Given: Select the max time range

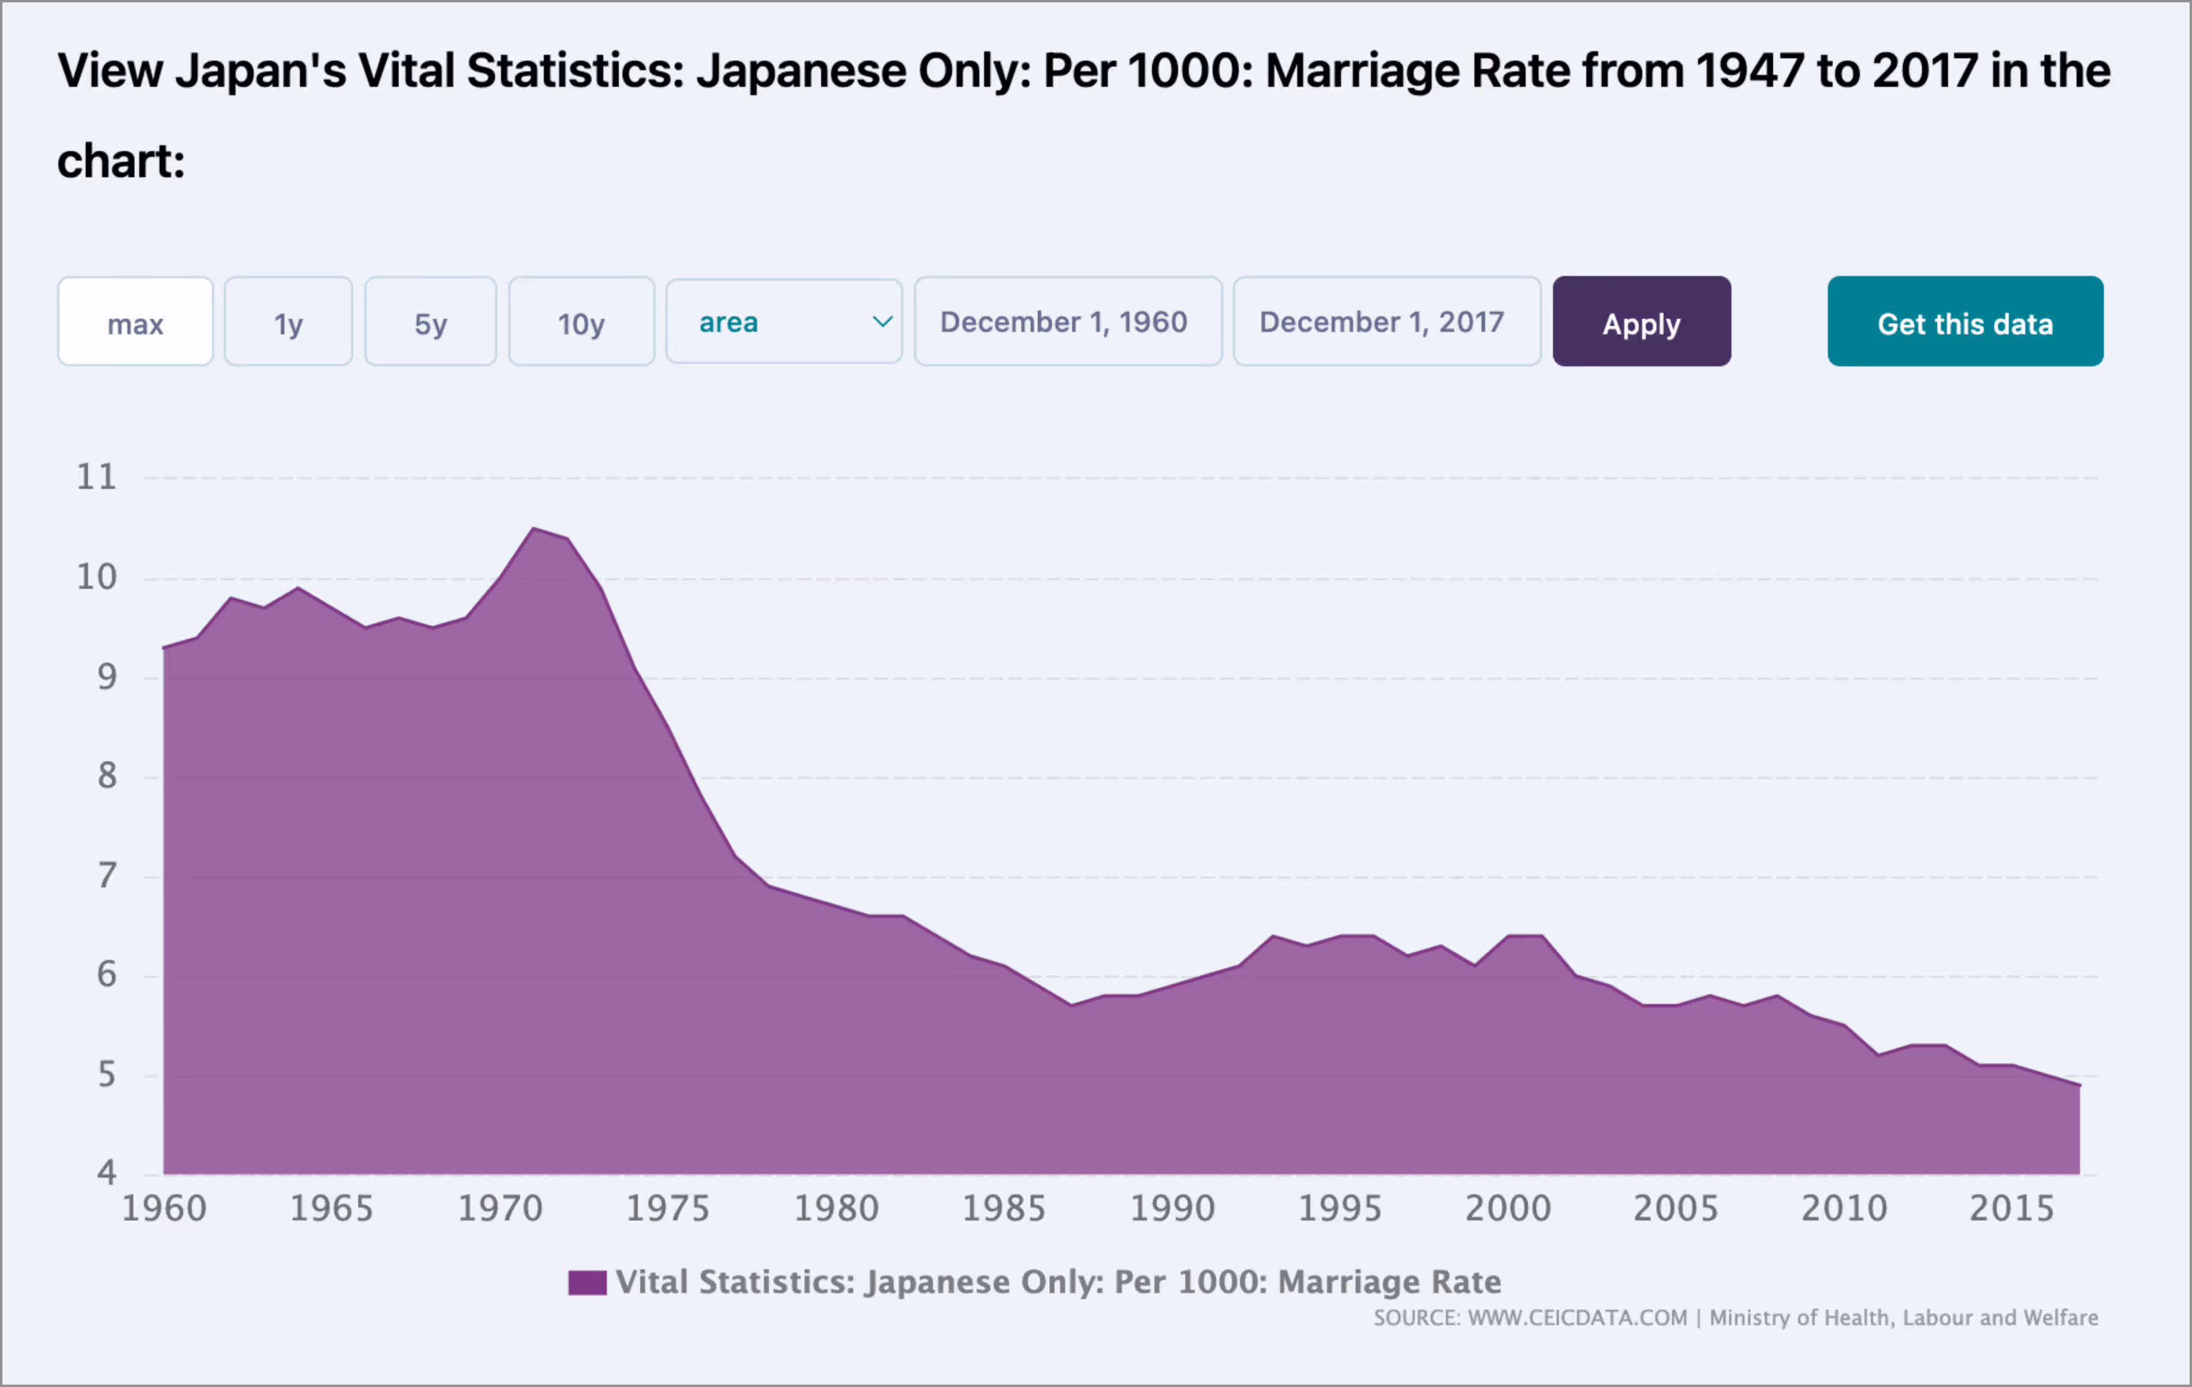Looking at the screenshot, I should click(134, 321).
